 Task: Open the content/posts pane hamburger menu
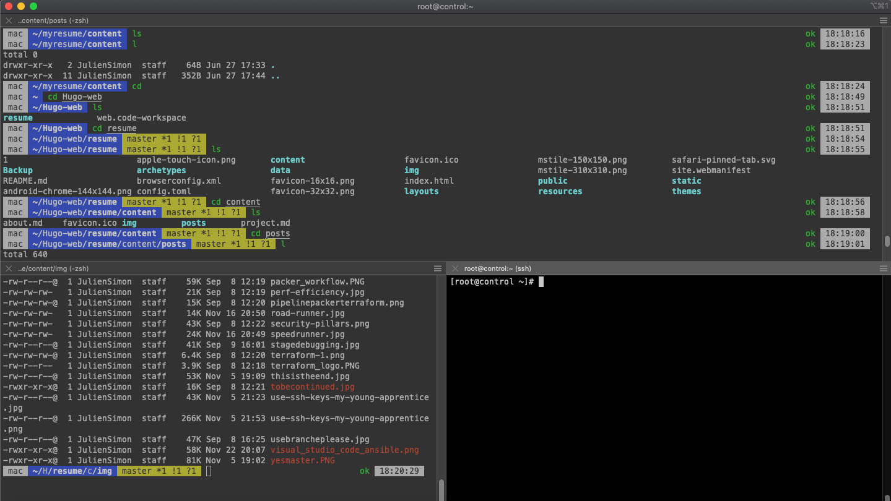884,20
